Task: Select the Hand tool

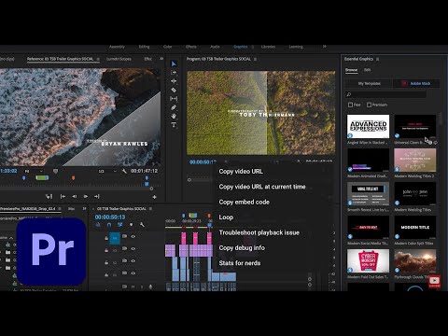Action: pos(174,116)
